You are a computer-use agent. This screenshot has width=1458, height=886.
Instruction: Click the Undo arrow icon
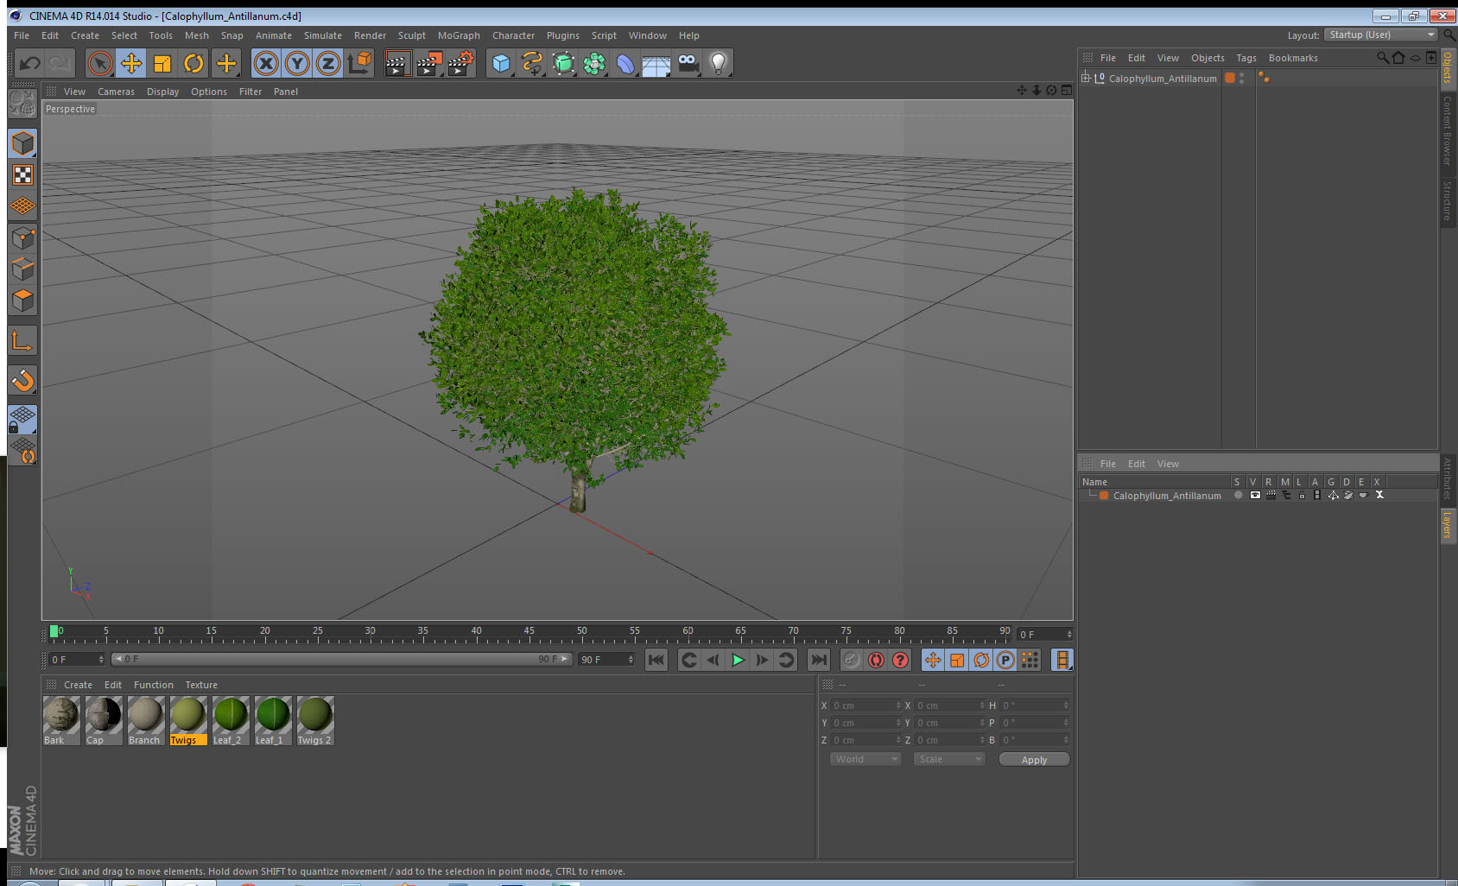pos(30,63)
